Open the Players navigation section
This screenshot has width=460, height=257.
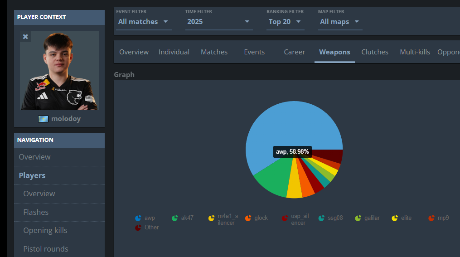pyautogui.click(x=59, y=175)
